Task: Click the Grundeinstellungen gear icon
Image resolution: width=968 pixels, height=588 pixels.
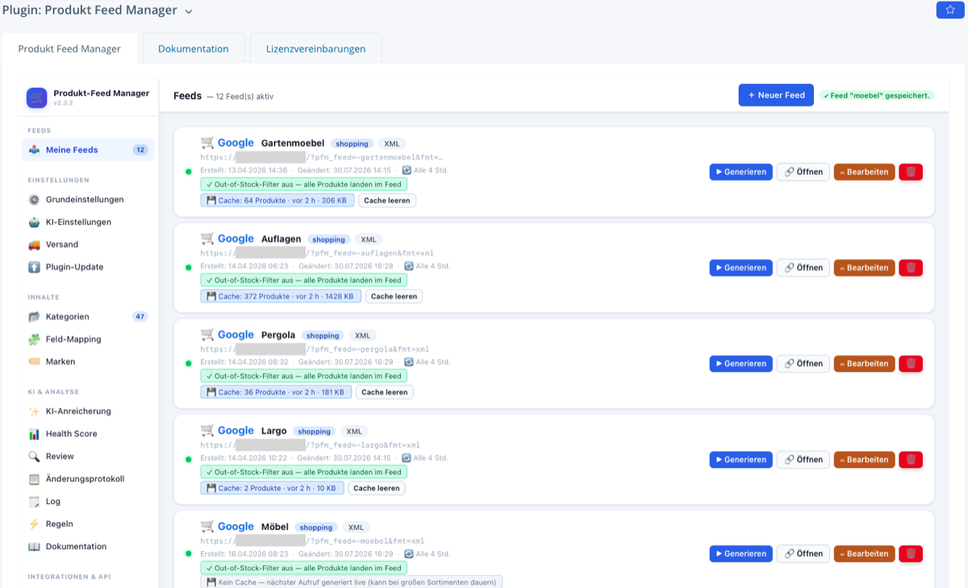Action: (34, 199)
